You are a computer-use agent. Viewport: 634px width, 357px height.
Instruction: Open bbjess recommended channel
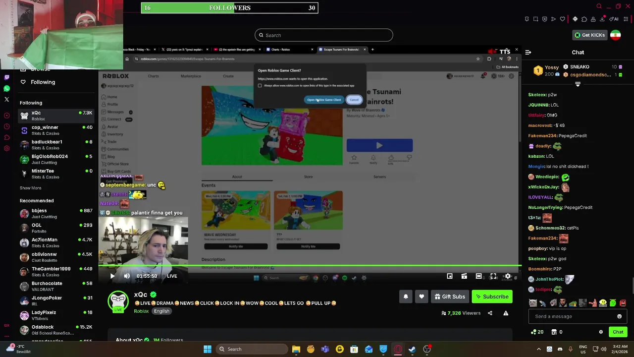click(56, 213)
